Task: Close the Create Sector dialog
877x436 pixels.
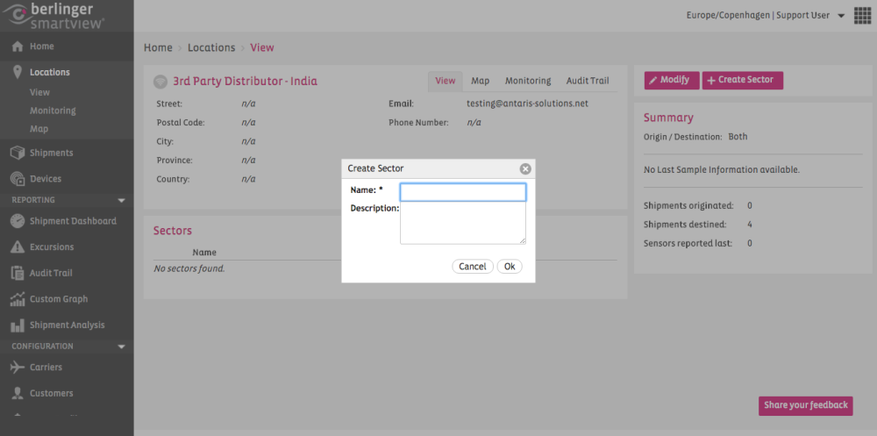Action: (x=525, y=168)
